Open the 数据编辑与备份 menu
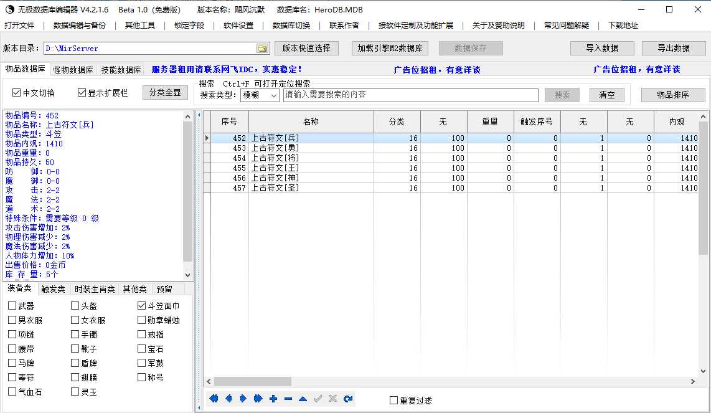This screenshot has height=413, width=711. click(80, 26)
